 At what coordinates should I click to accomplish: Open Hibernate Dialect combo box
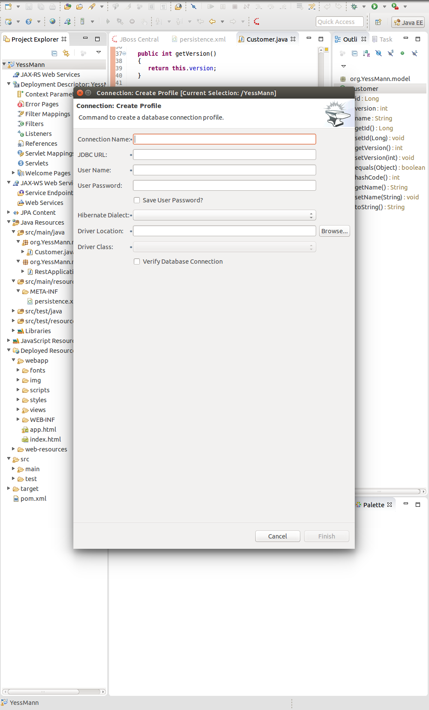(224, 215)
